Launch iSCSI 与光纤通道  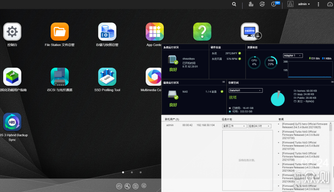tap(60, 77)
